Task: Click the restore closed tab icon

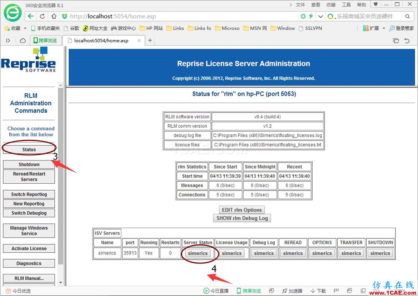Action: tap(407, 41)
